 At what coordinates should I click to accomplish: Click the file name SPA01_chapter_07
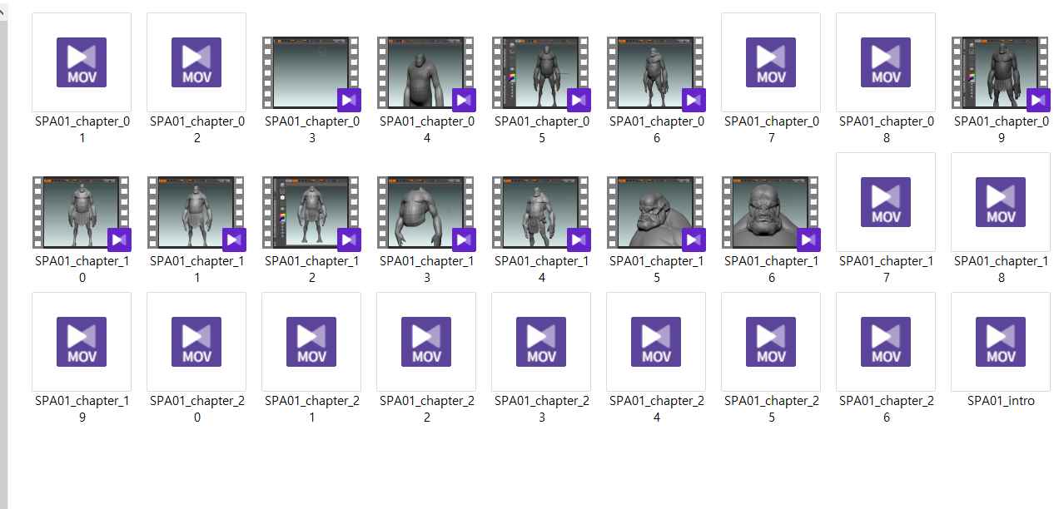click(x=771, y=130)
